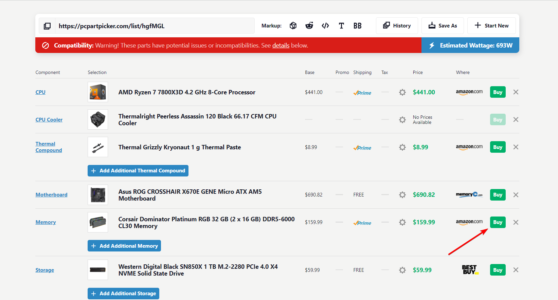
Task: Add Additional Memory to the build
Action: click(124, 246)
